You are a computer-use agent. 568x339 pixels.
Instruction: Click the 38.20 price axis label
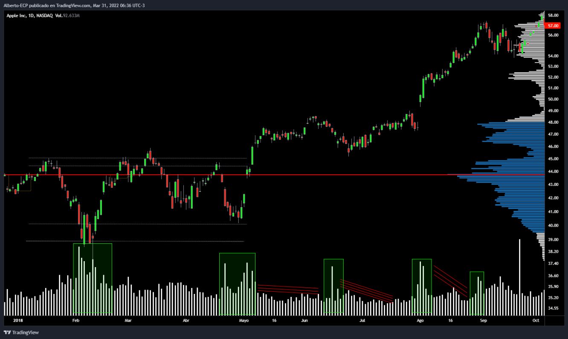point(553,252)
